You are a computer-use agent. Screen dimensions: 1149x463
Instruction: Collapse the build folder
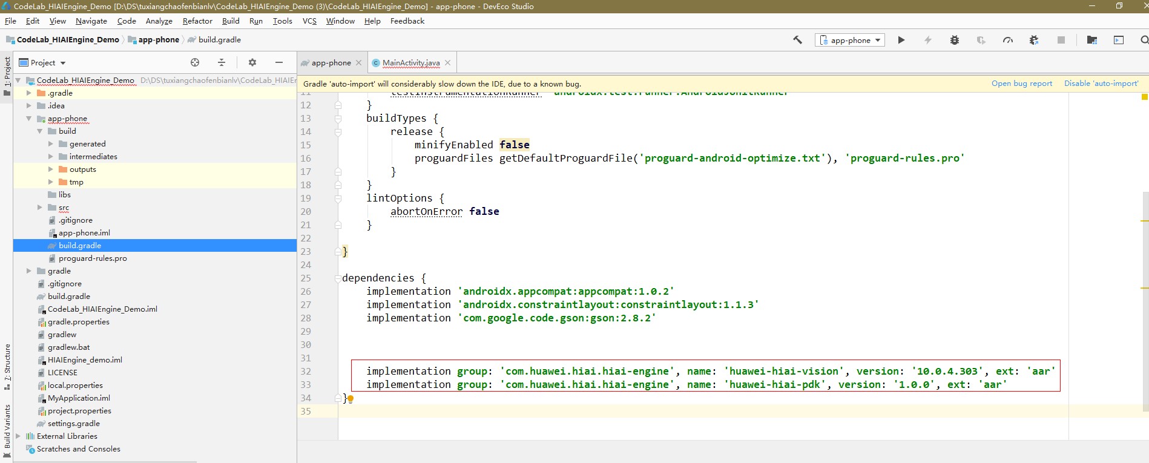40,131
